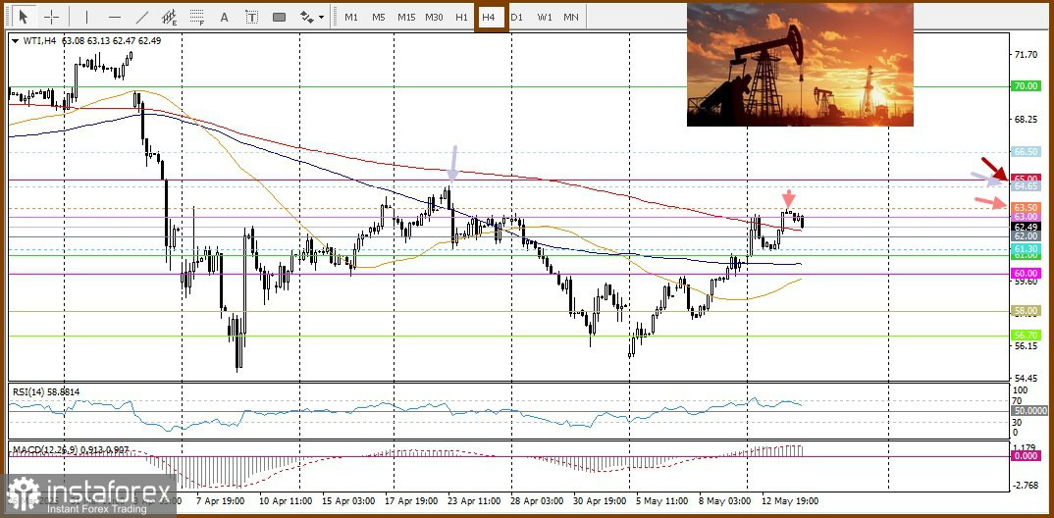Click the 61.30 price level label
This screenshot has height=518, width=1054.
pos(1027,248)
